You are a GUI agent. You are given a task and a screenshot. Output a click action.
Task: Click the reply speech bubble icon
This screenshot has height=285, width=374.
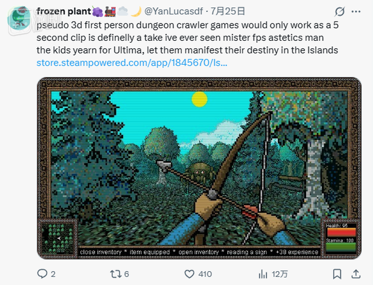[42, 274]
